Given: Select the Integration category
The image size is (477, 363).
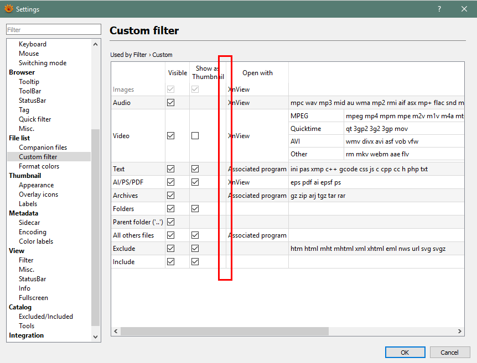Looking at the screenshot, I should (x=26, y=335).
